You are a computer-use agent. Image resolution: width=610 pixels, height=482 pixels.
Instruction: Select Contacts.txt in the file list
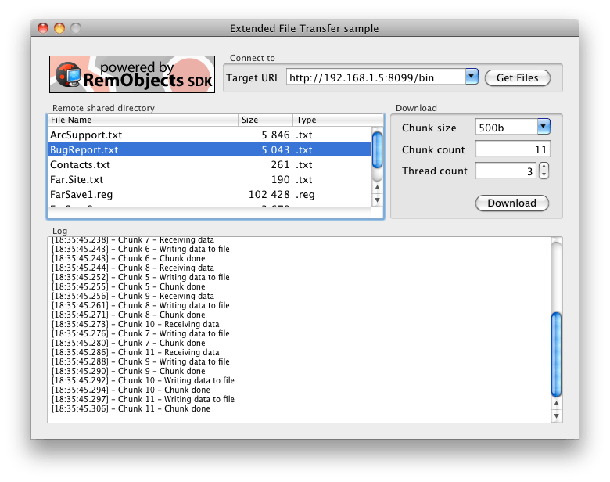tap(210, 164)
